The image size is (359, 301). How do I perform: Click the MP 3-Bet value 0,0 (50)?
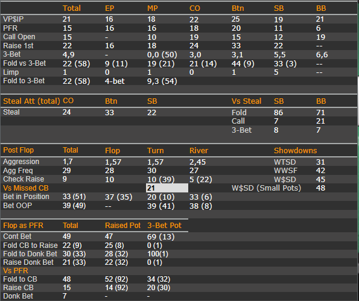point(162,55)
